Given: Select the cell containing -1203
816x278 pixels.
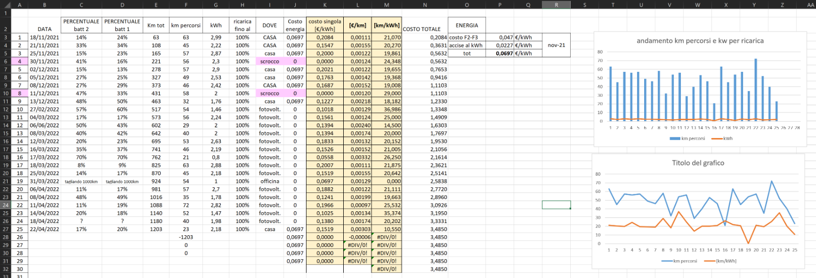Looking at the screenshot, I should (x=186, y=237).
